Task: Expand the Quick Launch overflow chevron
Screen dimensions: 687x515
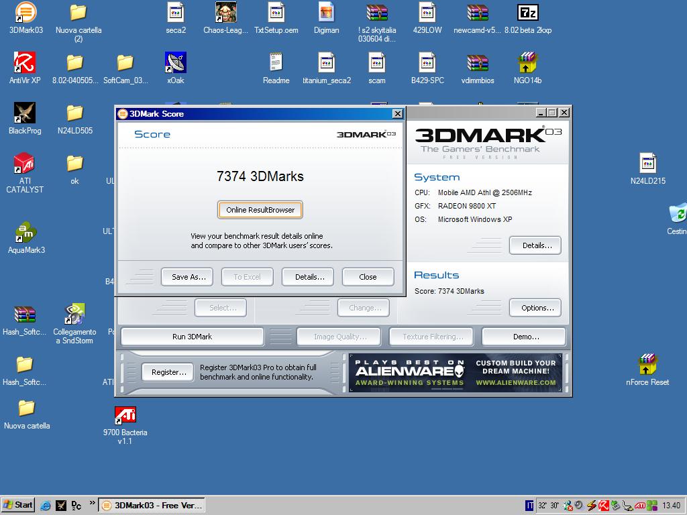Action: pos(92,502)
